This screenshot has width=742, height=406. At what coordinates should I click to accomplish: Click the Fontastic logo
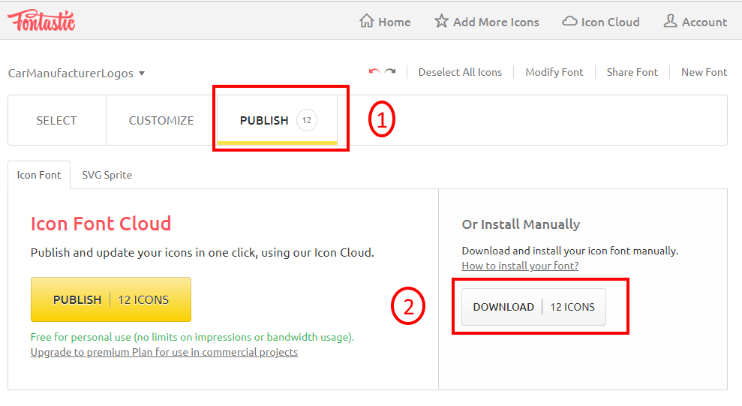click(41, 20)
